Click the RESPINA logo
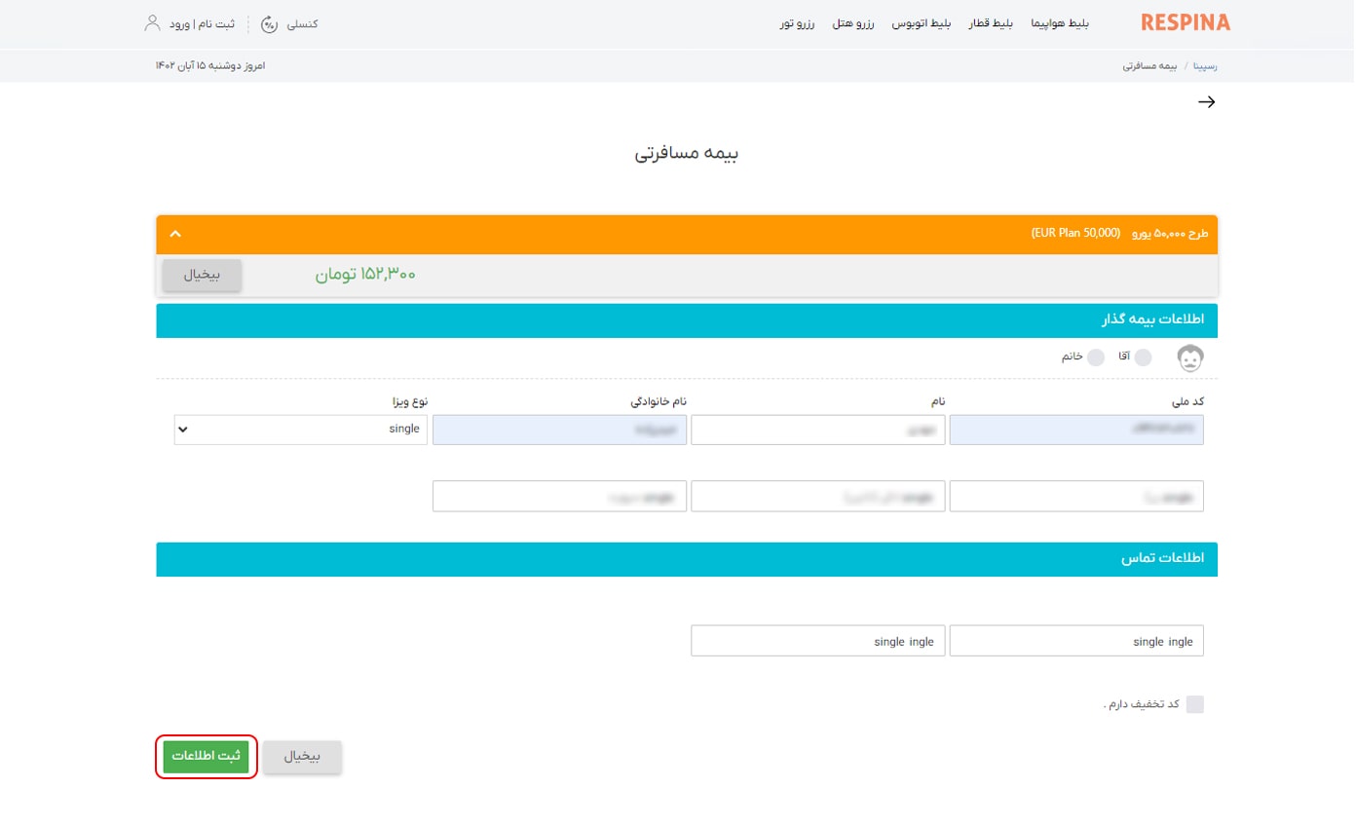Screen dimensions: 1356x825 (1185, 22)
